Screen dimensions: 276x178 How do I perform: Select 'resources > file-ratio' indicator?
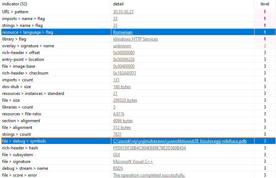[21, 114]
